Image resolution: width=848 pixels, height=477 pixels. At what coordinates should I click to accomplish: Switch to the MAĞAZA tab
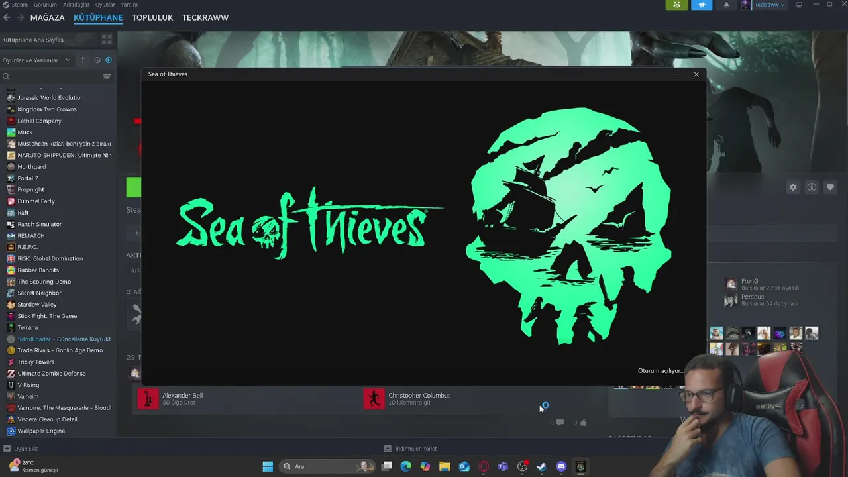(x=48, y=17)
